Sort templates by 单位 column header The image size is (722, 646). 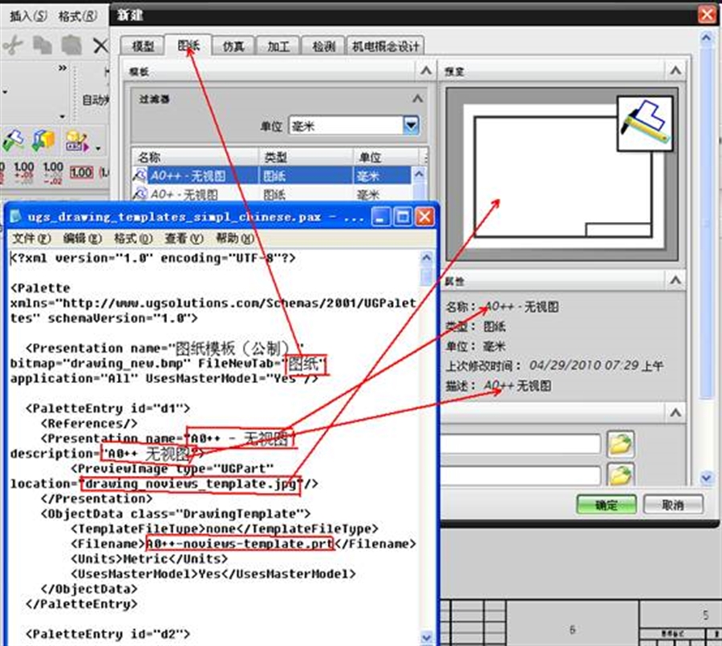[386, 157]
